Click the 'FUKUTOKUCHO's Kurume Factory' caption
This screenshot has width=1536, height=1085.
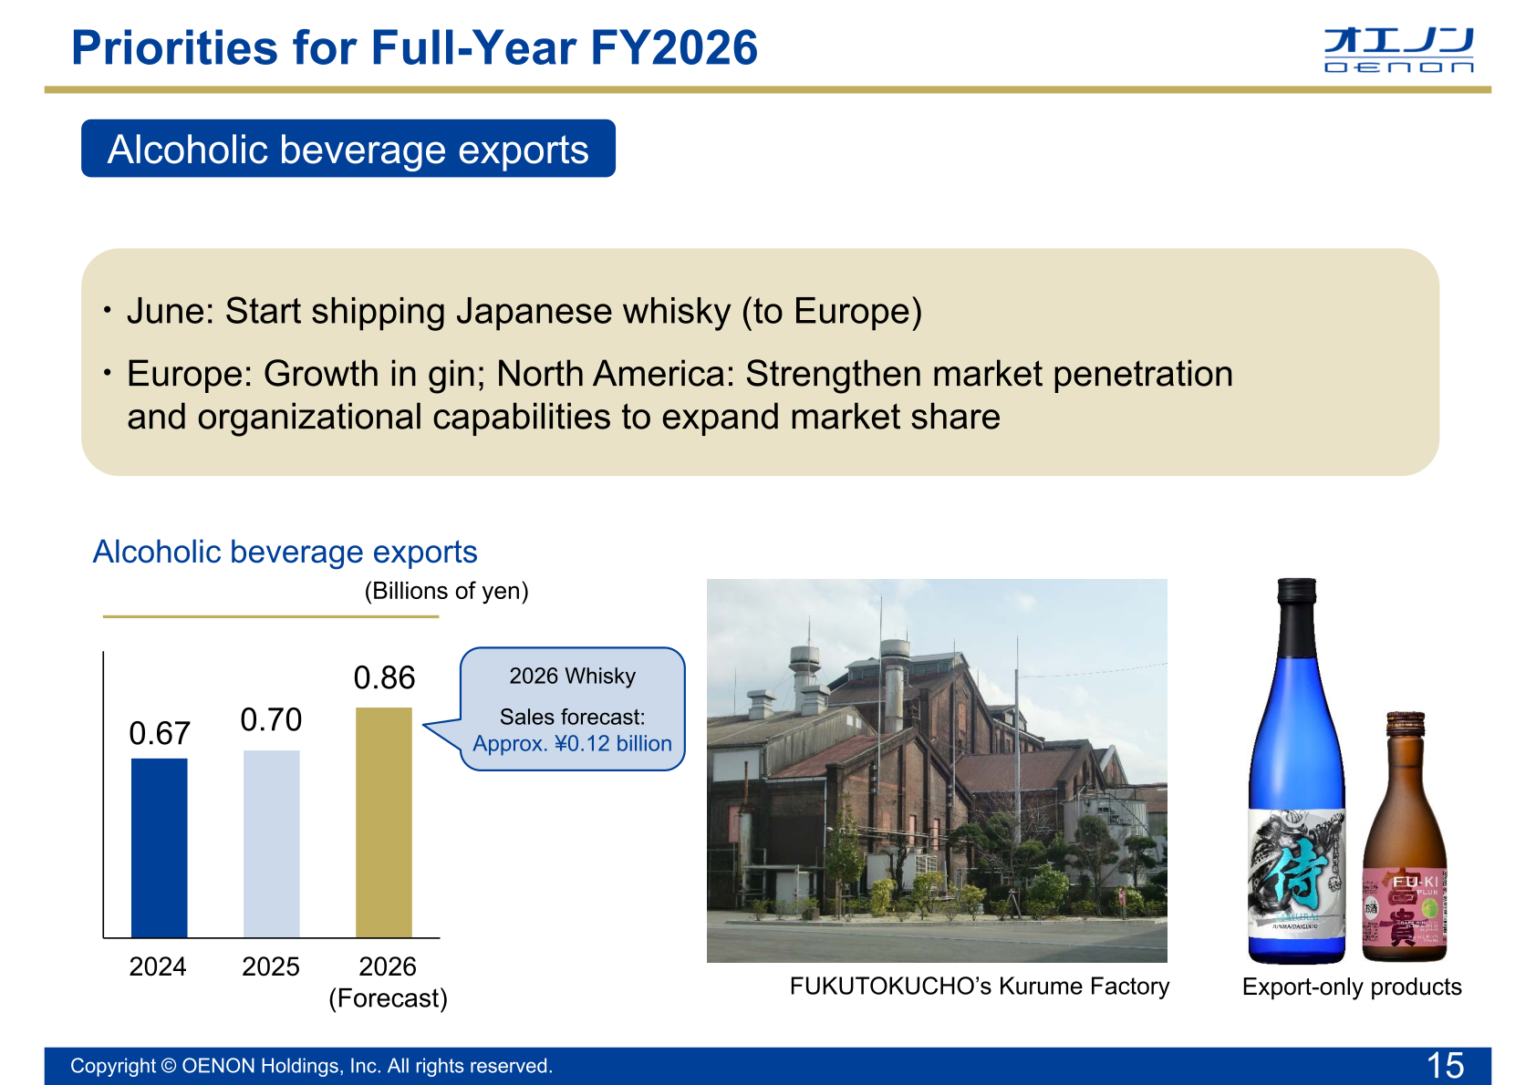[x=980, y=986]
